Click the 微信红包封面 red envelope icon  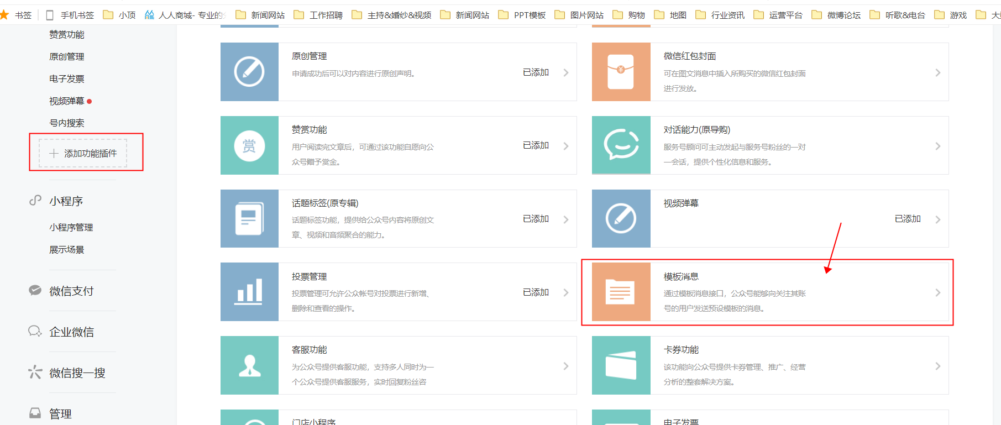click(621, 72)
